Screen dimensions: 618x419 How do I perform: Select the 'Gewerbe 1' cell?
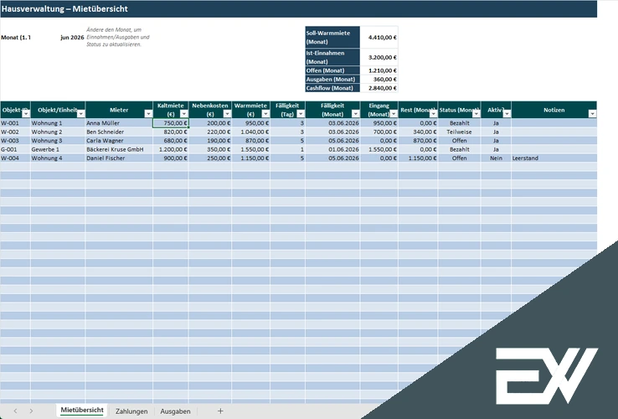point(58,149)
